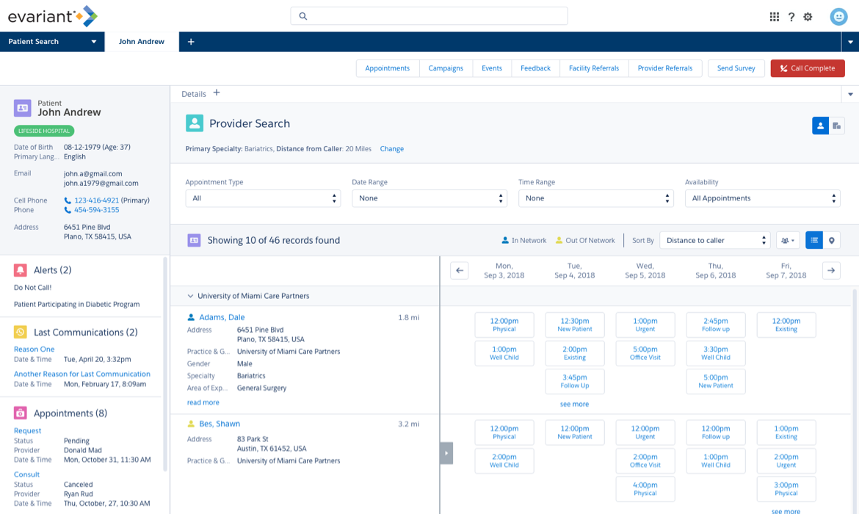This screenshot has height=514, width=859.
Task: Open the app launcher grid icon
Action: pos(774,17)
